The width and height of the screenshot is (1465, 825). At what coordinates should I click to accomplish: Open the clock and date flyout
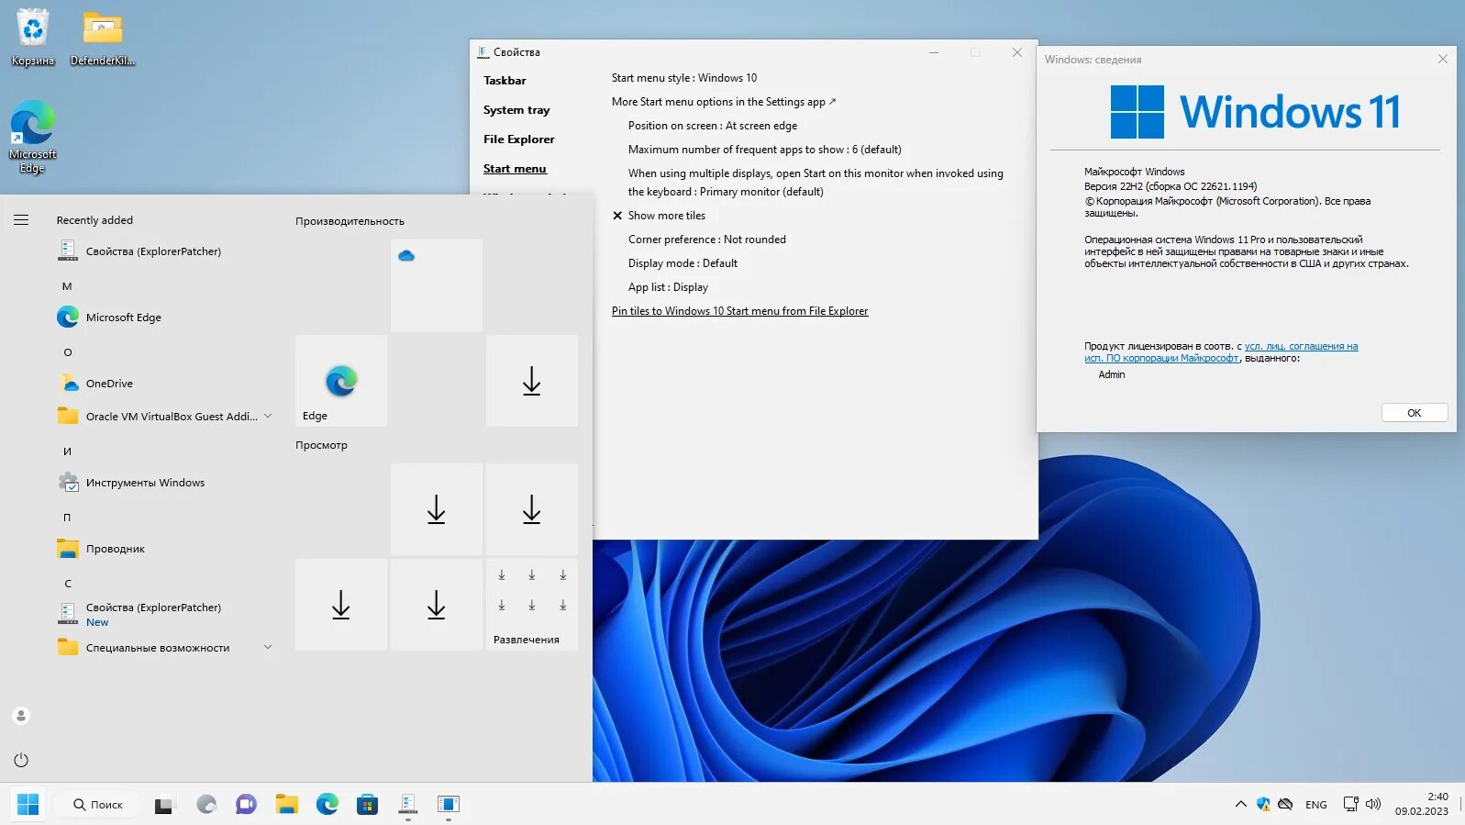1422,804
